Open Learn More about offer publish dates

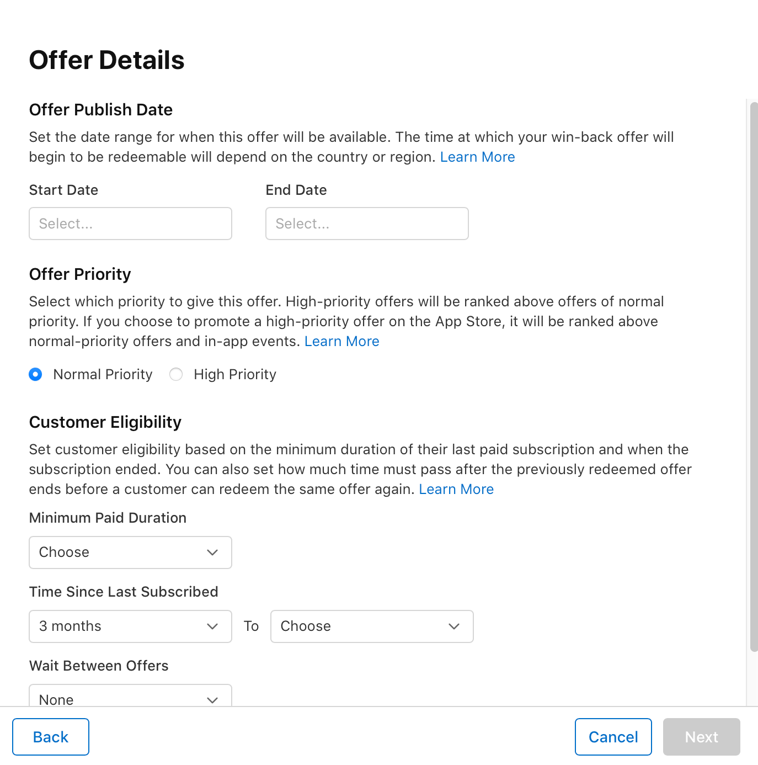pos(477,157)
